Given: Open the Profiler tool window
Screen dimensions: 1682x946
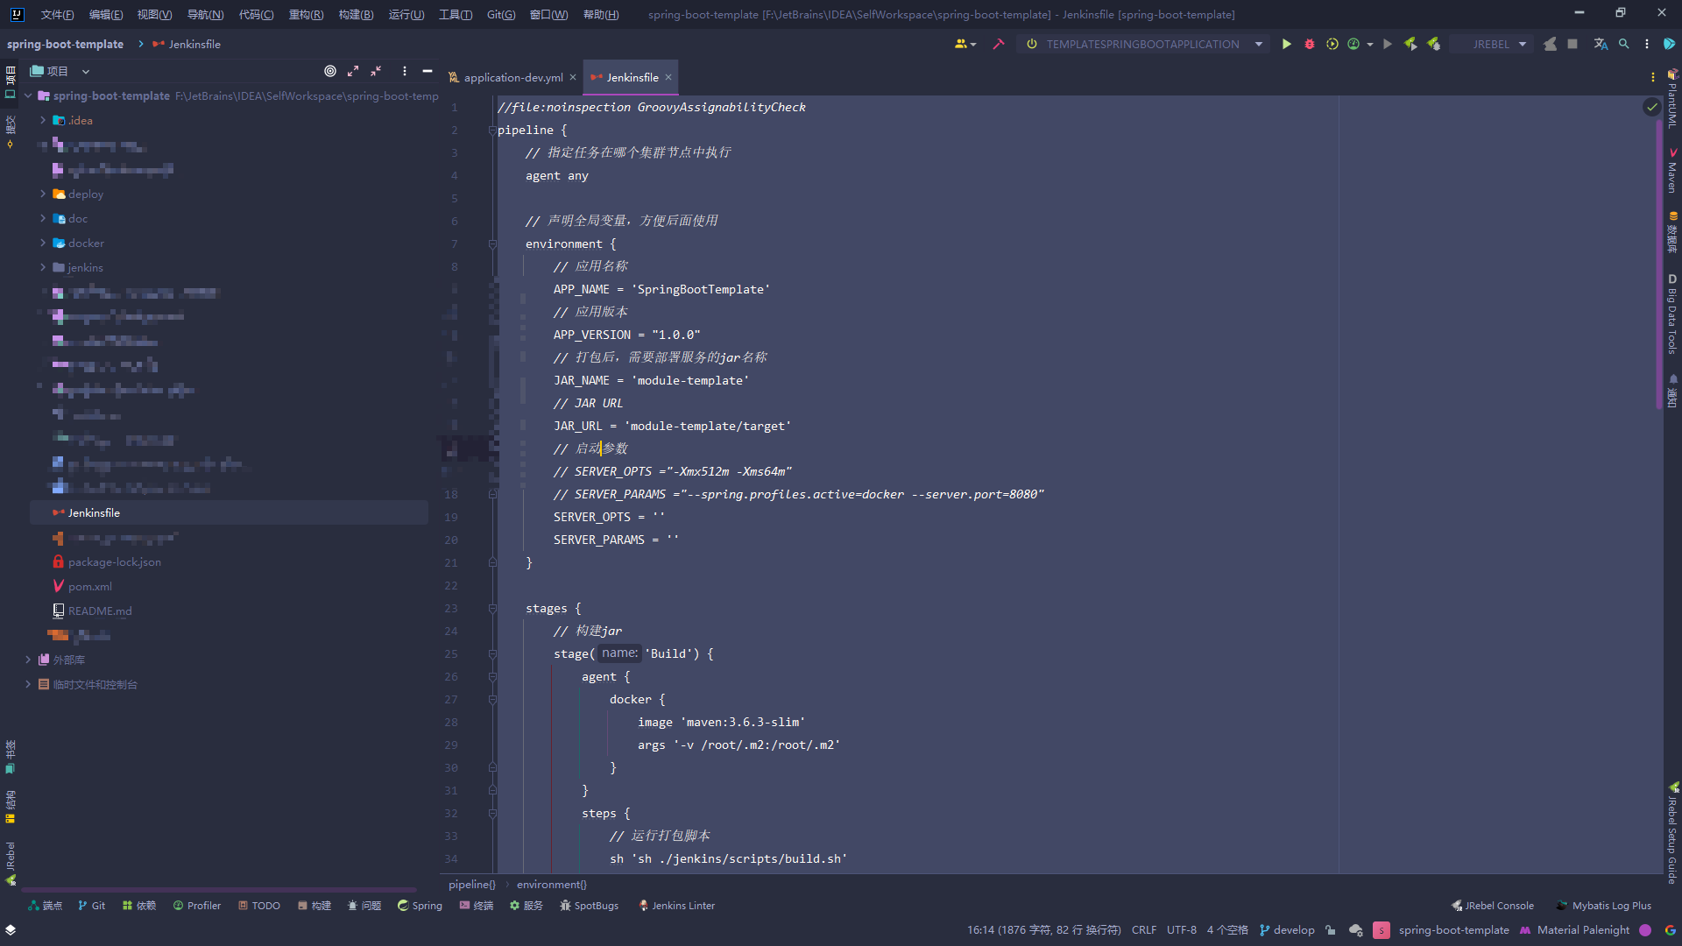Looking at the screenshot, I should pos(196,906).
